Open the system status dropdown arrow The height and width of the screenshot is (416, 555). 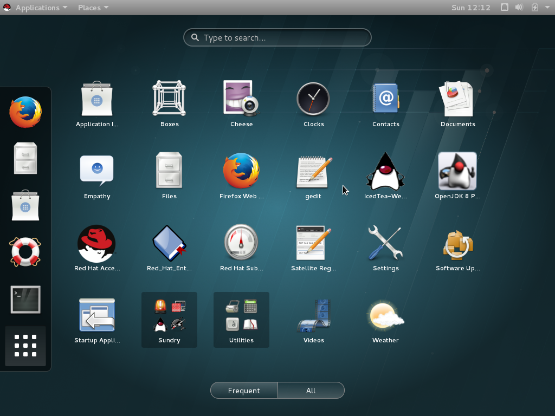[x=547, y=7]
